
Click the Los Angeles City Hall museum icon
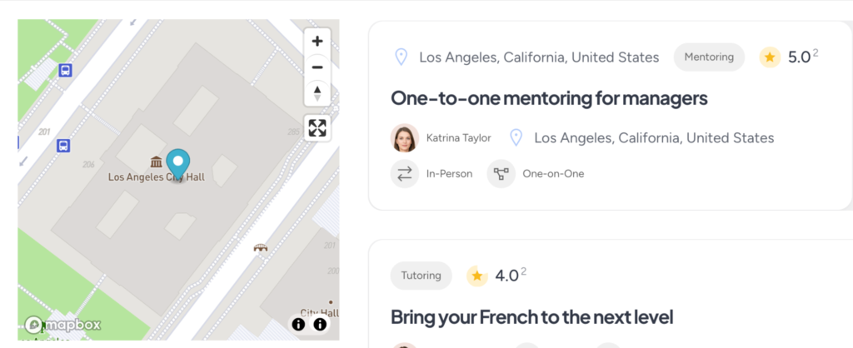pos(156,162)
